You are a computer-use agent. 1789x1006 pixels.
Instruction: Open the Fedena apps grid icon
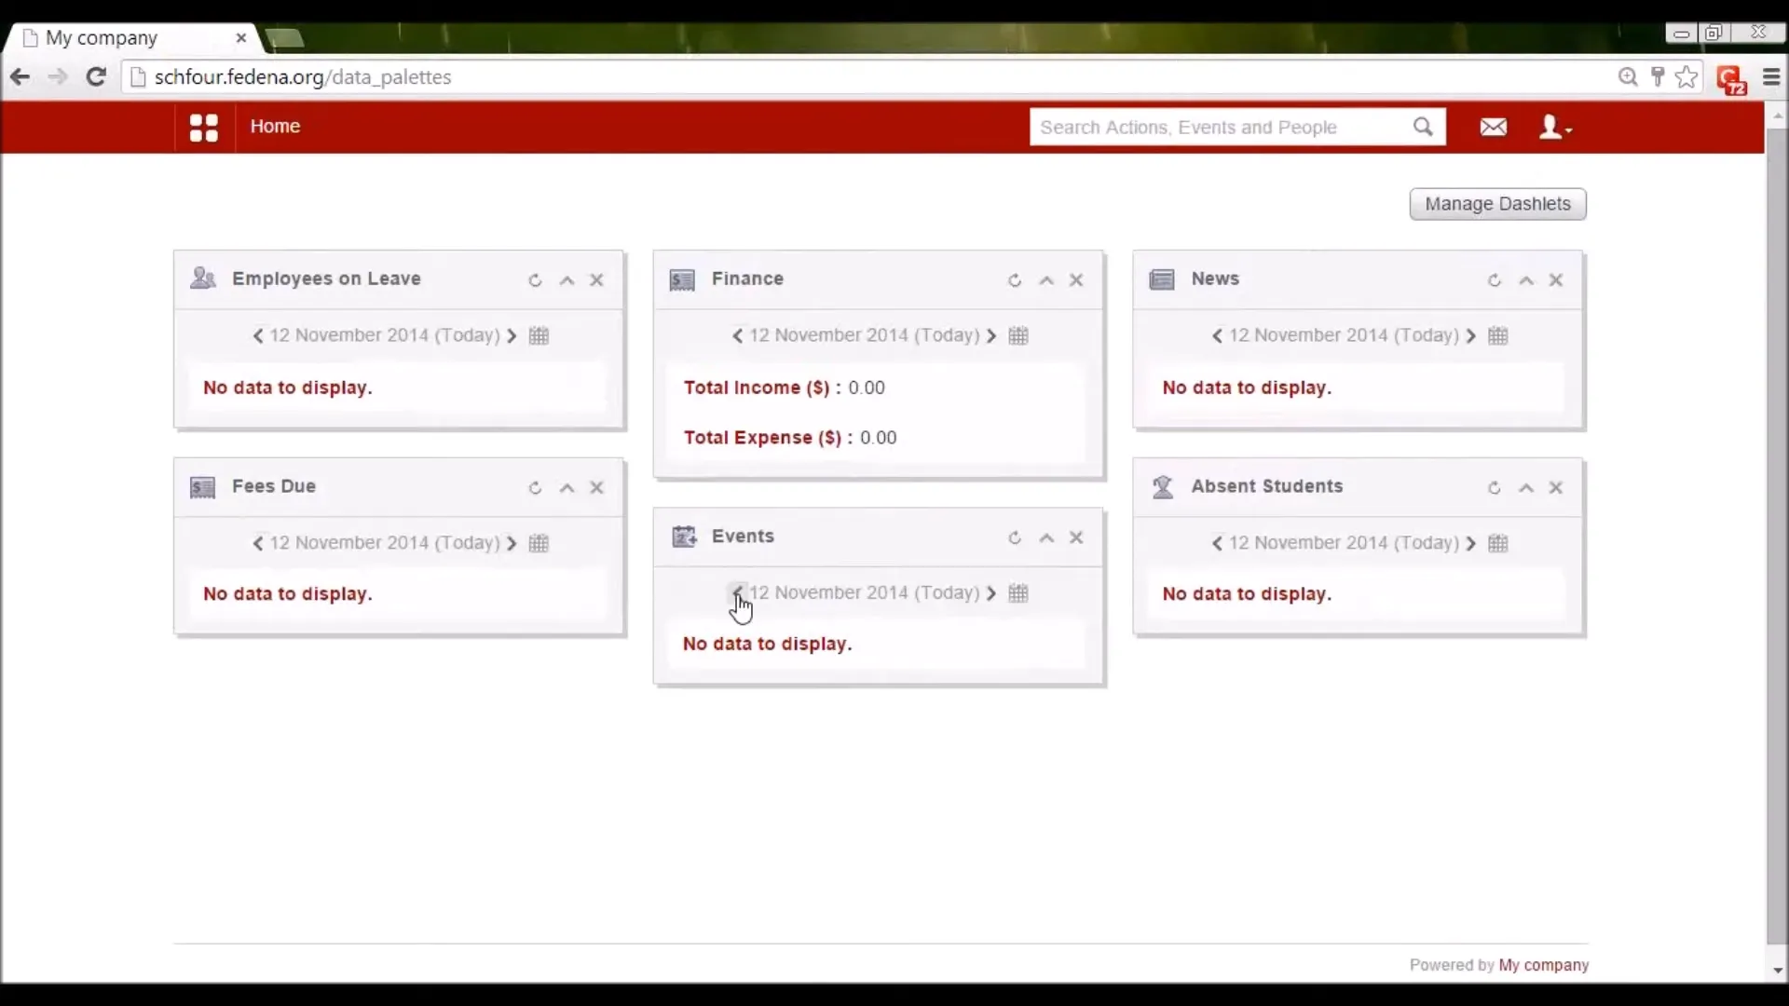click(202, 127)
